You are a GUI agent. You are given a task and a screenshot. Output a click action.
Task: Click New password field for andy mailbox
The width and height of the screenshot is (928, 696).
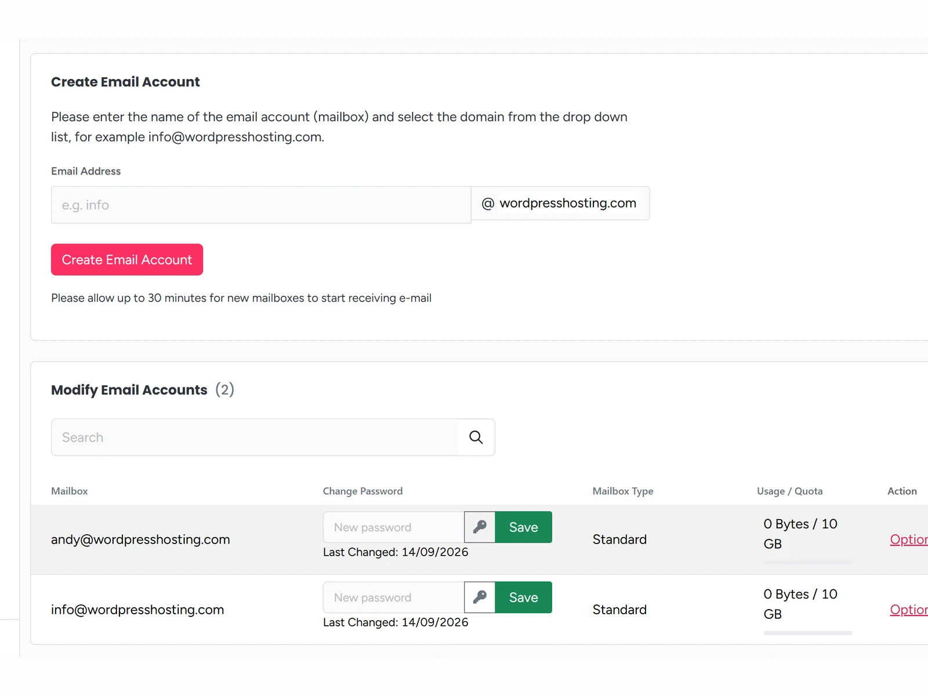point(394,527)
